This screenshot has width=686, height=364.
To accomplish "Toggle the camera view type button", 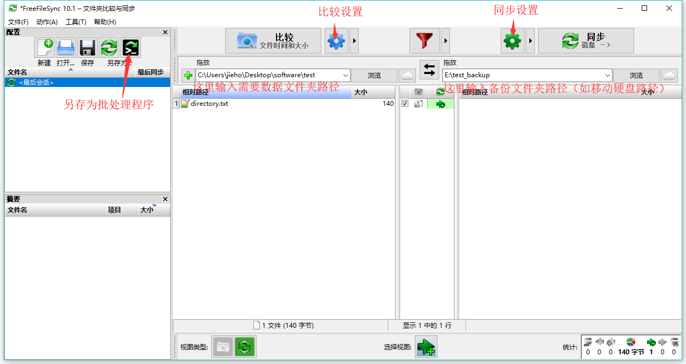I will (223, 346).
